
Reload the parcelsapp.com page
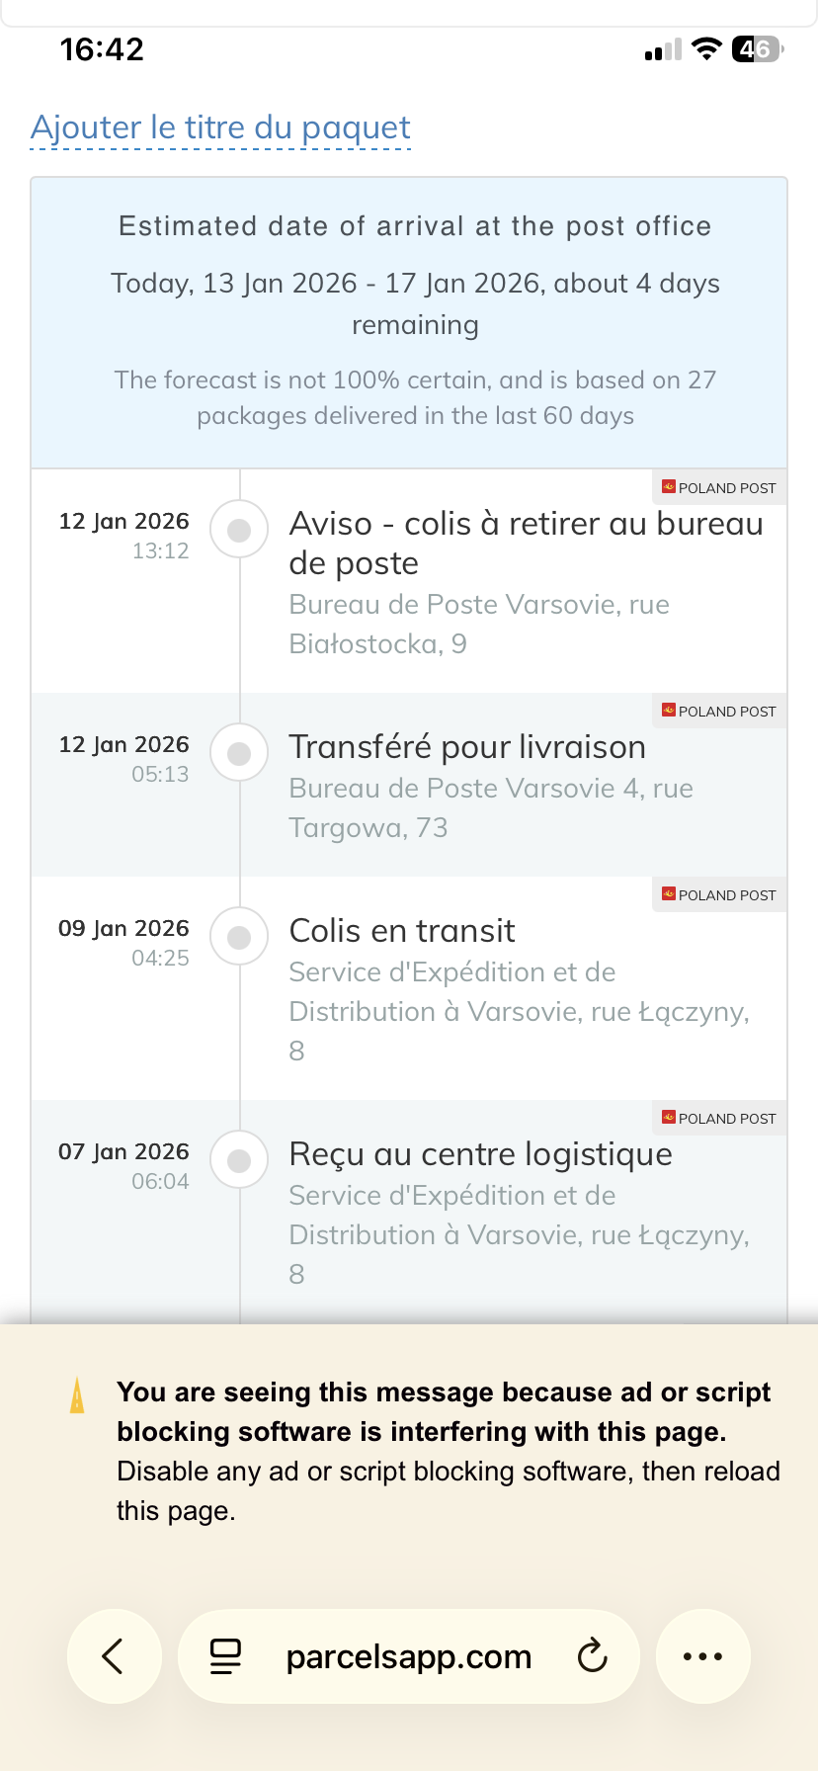(592, 1656)
